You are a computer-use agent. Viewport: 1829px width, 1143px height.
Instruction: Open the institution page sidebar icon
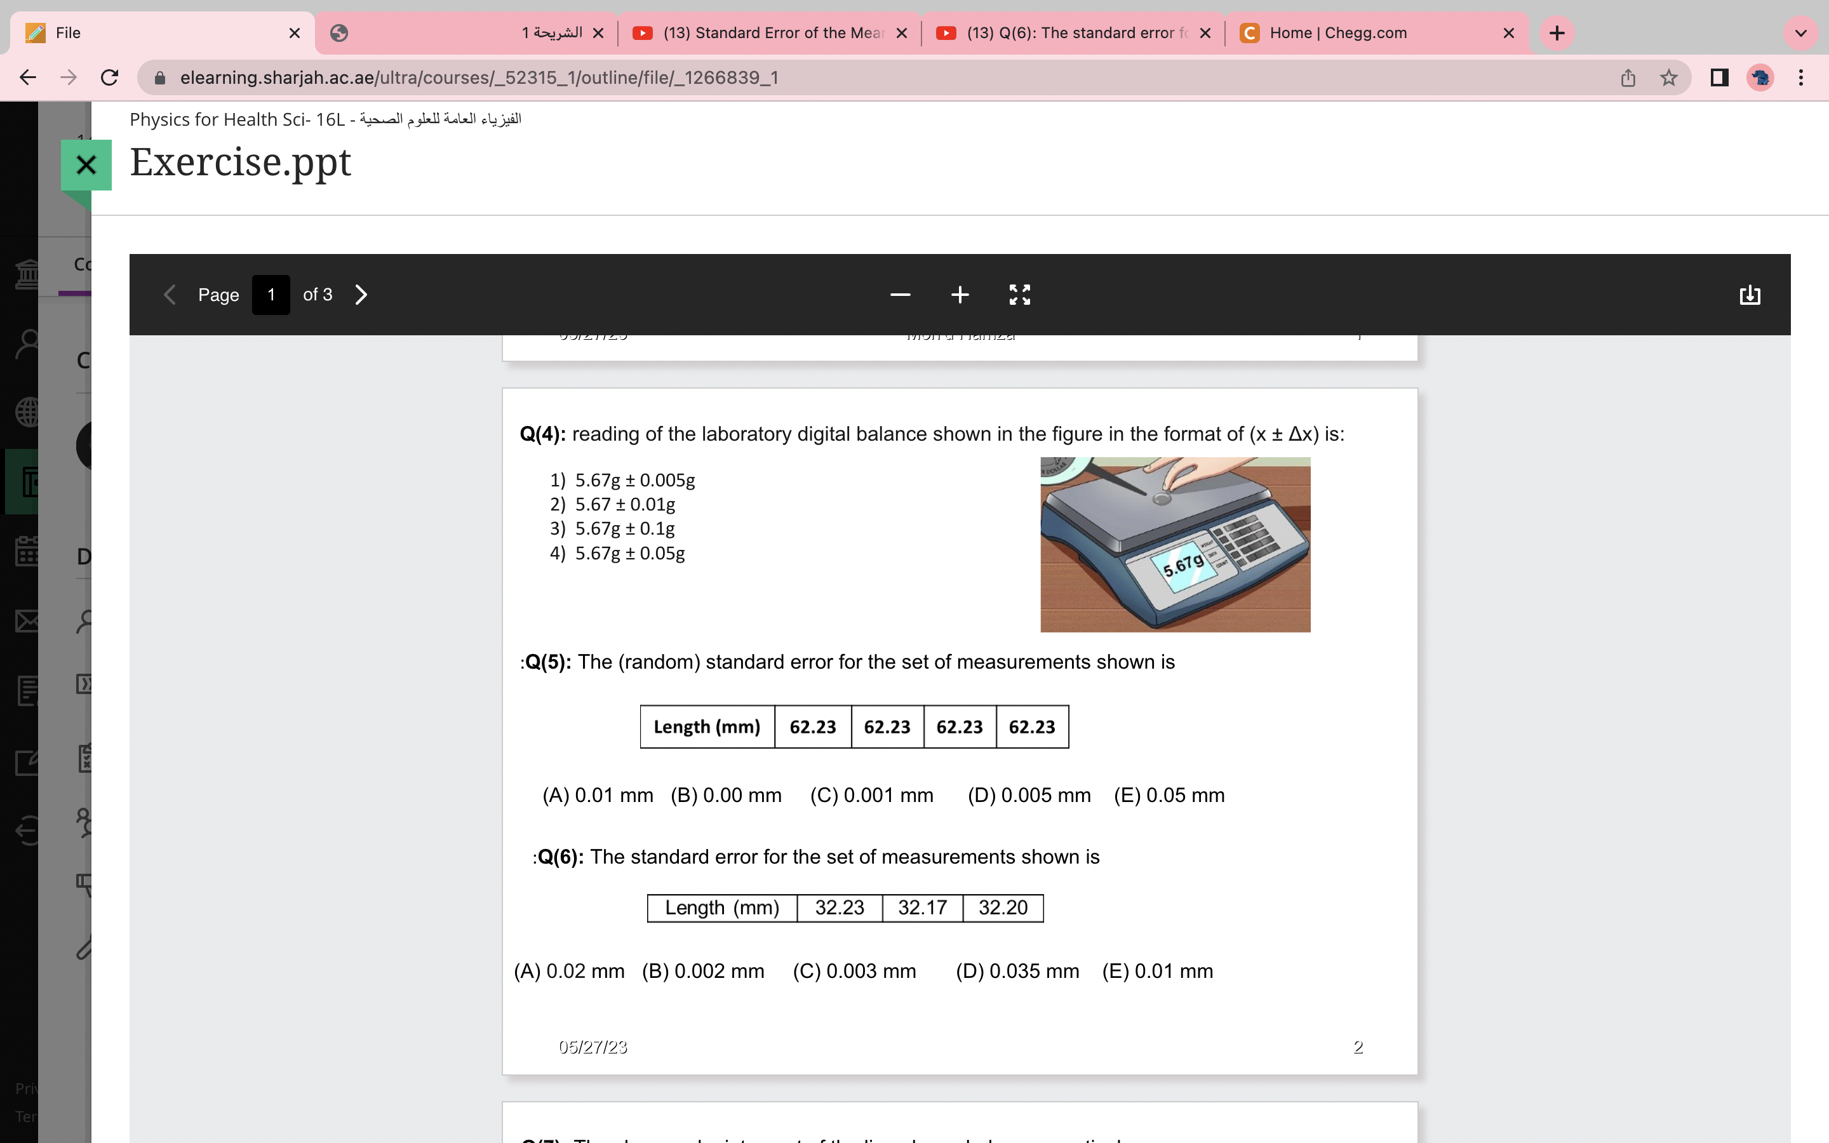click(x=27, y=274)
